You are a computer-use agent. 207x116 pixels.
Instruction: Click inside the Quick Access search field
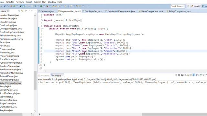pyautogui.click(x=178, y=6)
